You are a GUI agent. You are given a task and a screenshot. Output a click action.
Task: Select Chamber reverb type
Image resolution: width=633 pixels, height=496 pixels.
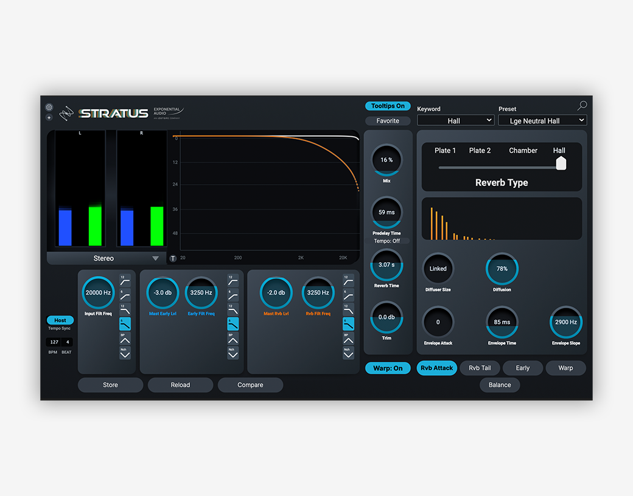pos(523,150)
